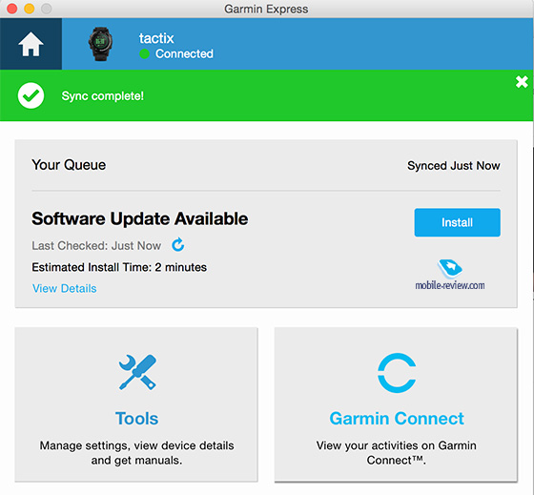This screenshot has width=534, height=495.
Task: Open the Garmin Connect logo icon
Action: 397,373
